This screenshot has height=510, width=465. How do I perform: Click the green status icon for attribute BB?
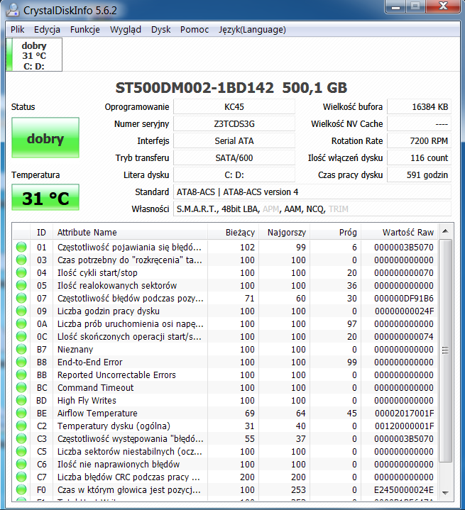click(21, 375)
